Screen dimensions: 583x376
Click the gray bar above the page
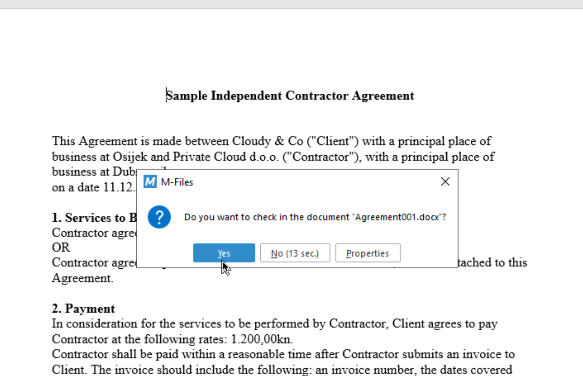[291, 4]
